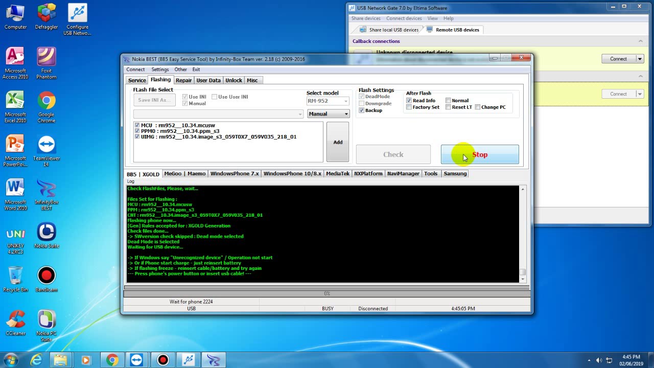
Task: Open the Settings menu in Nokia BEST
Action: coord(160,70)
